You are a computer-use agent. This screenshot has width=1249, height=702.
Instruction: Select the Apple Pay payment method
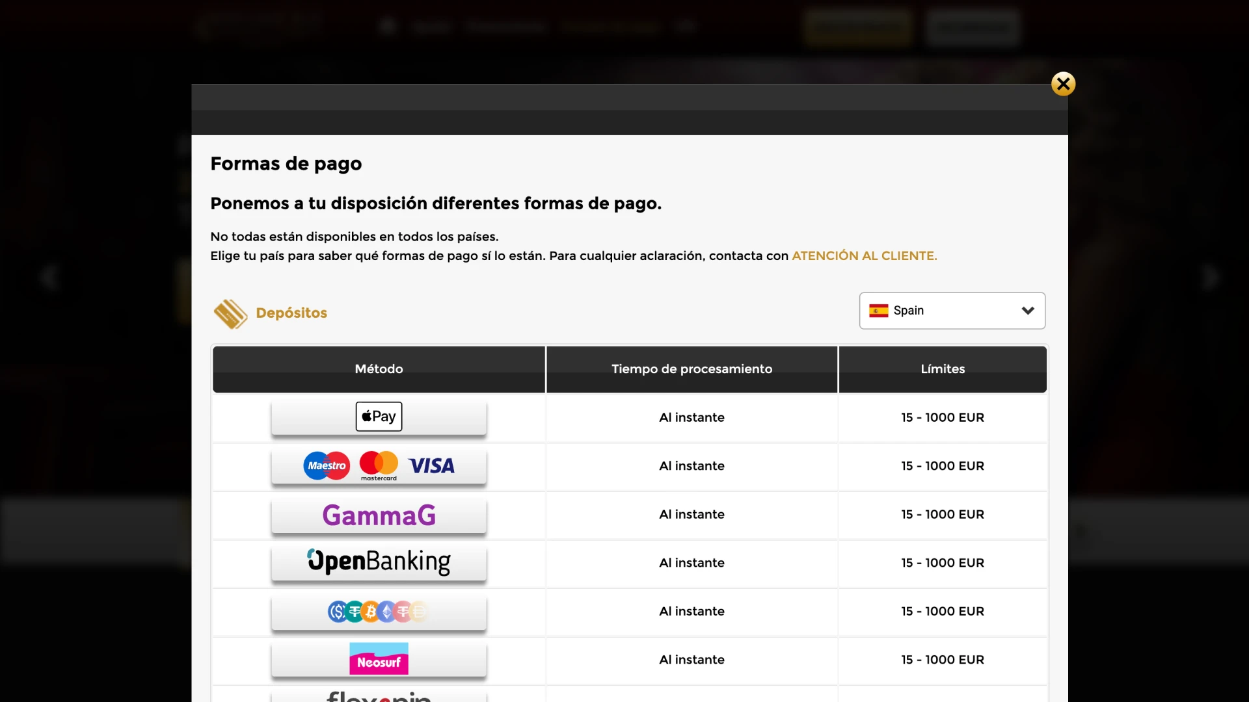(x=378, y=416)
